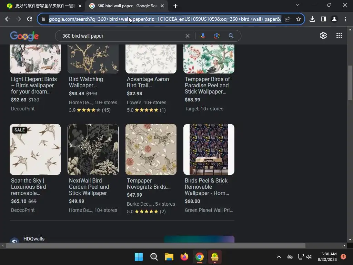Select Tempaper Birds of Paradise thumbnail
Screen dimensions: 353x265
pos(209,59)
